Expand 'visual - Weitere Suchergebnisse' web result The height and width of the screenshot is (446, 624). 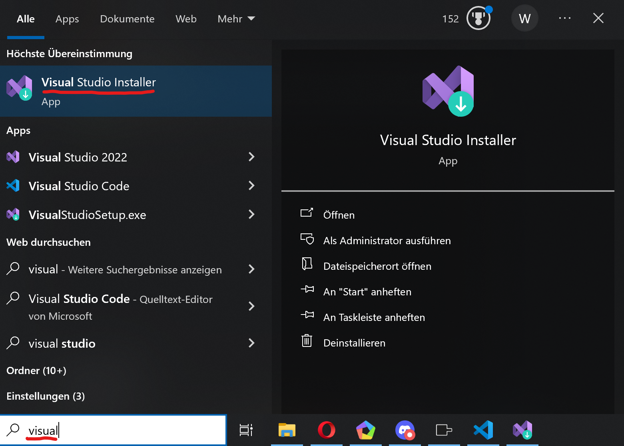coord(251,269)
